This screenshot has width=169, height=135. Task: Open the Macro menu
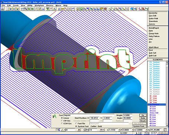58,6
